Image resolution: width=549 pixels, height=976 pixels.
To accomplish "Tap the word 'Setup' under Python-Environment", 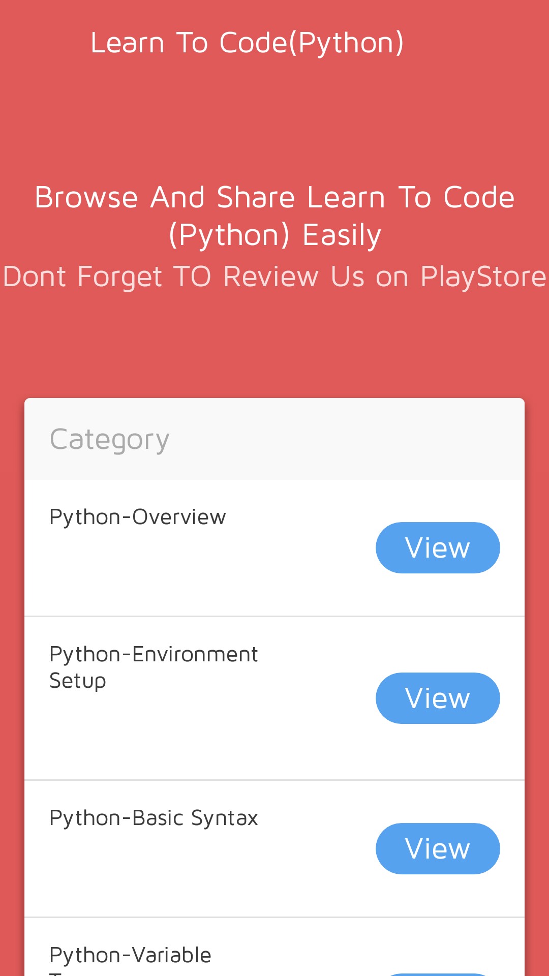I will (x=78, y=681).
